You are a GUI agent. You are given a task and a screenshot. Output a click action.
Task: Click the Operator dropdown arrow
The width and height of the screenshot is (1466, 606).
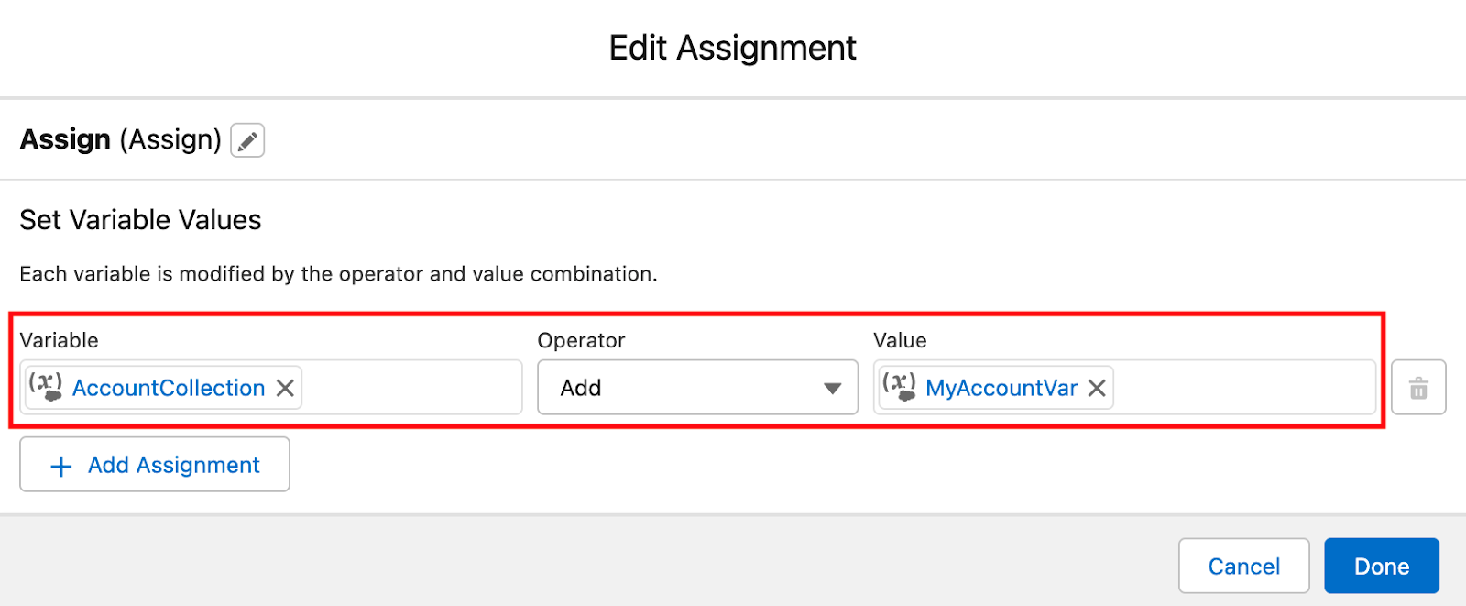832,389
